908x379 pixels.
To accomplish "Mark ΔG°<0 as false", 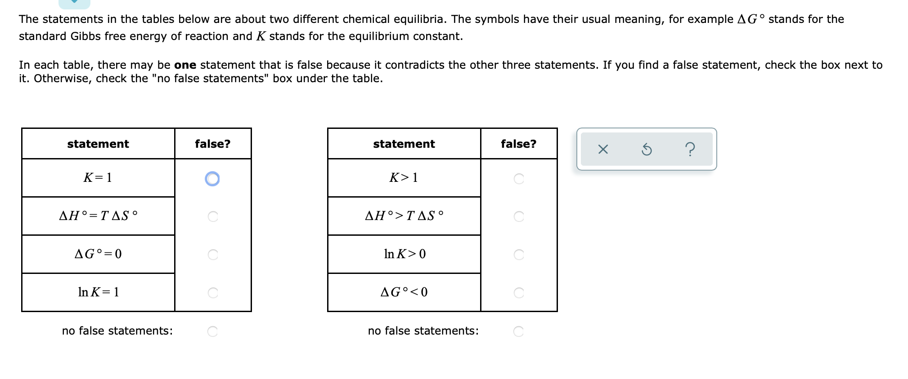I will point(518,293).
